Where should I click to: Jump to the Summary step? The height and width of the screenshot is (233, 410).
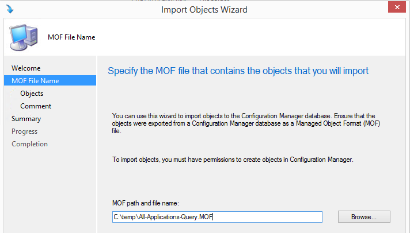pos(26,119)
